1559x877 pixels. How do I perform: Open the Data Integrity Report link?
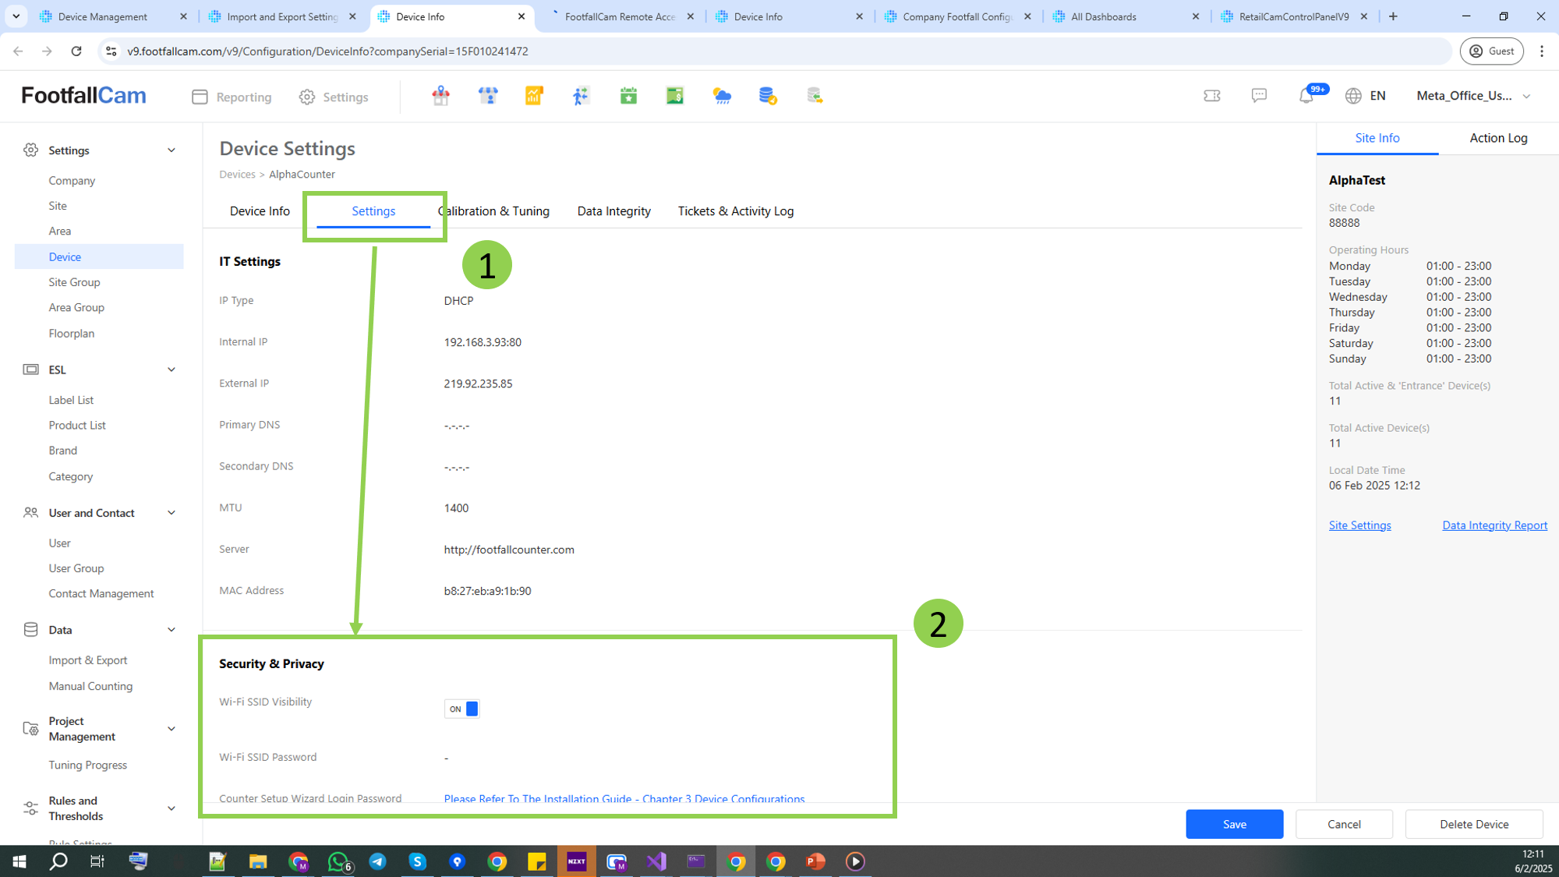point(1494,525)
